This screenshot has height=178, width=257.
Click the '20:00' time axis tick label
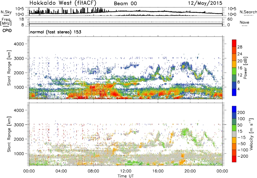tap(190, 171)
